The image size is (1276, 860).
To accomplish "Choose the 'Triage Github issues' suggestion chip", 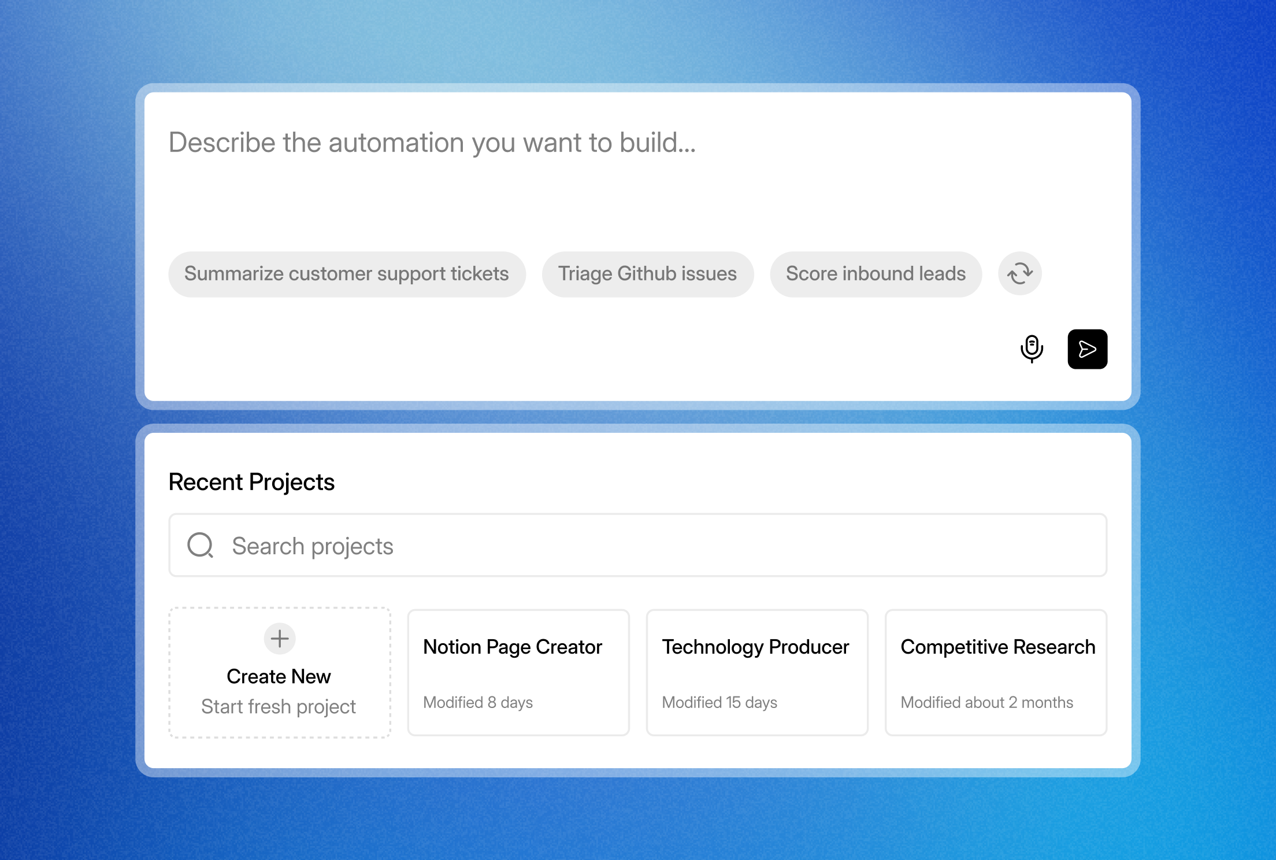I will (x=647, y=274).
